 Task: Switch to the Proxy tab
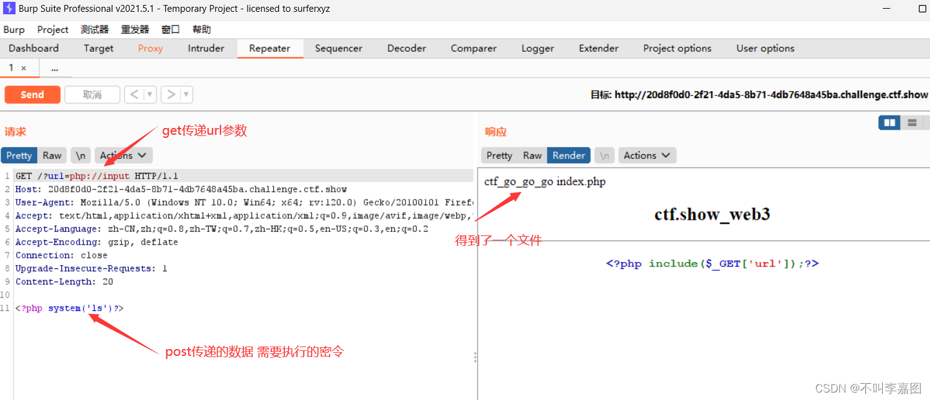click(150, 48)
